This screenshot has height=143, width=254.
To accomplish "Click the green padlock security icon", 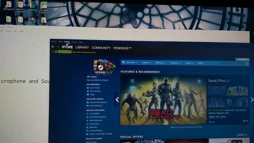I will click(56, 52).
